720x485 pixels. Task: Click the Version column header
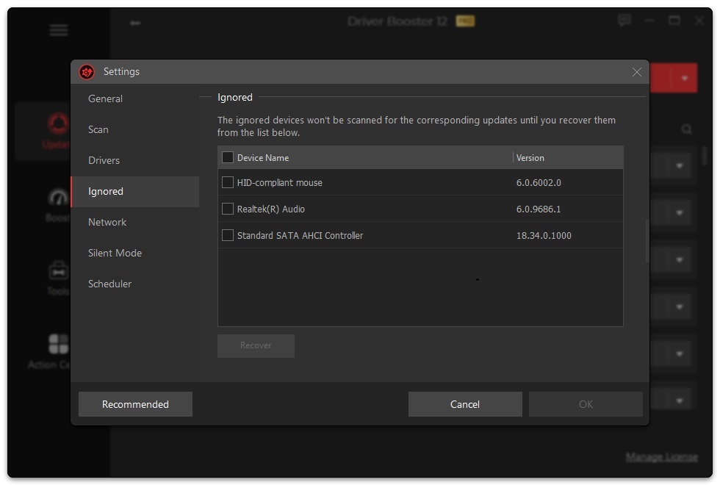[530, 157]
